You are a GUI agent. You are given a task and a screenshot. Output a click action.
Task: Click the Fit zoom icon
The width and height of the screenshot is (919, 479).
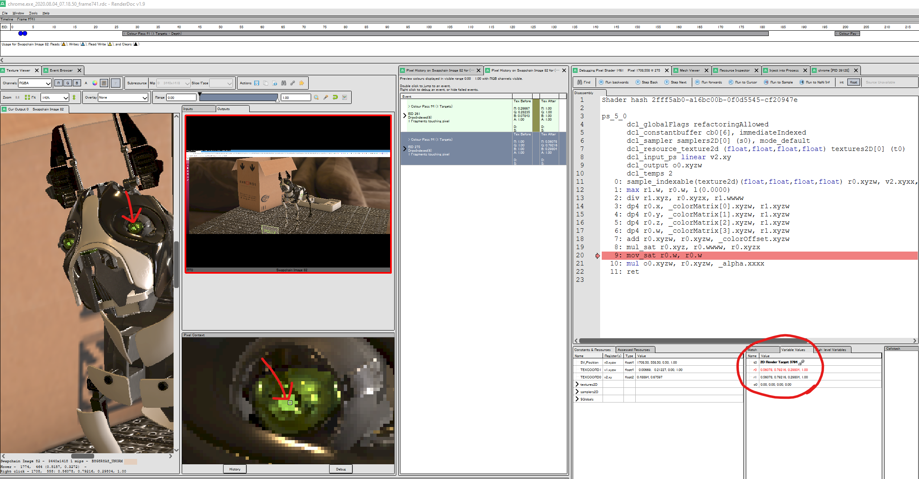pyautogui.click(x=30, y=97)
